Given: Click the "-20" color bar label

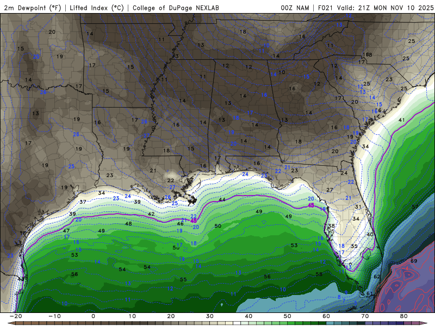Looking at the screenshot, I should tap(16, 316).
